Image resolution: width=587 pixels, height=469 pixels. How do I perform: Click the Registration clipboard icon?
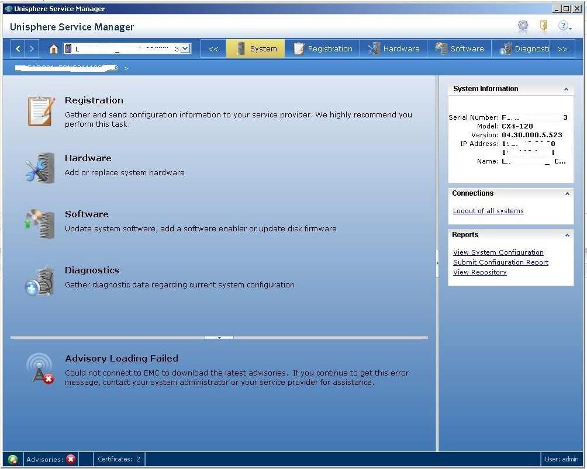point(41,110)
